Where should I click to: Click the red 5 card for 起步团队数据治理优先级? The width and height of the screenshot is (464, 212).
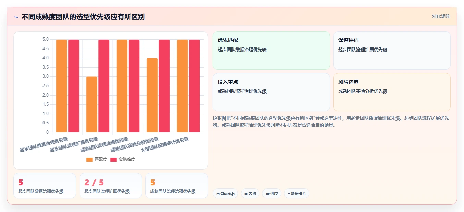pos(45,186)
